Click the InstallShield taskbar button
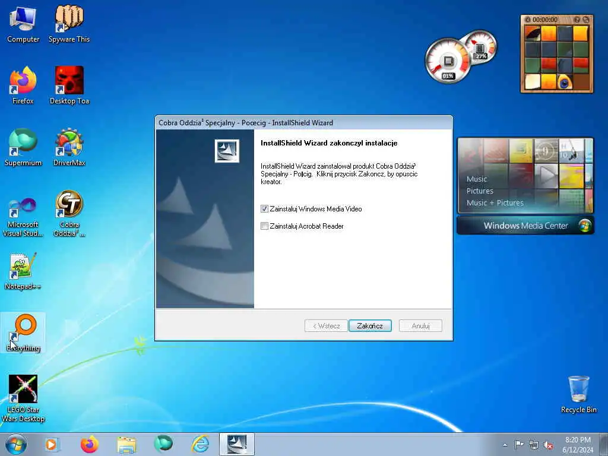 237,444
